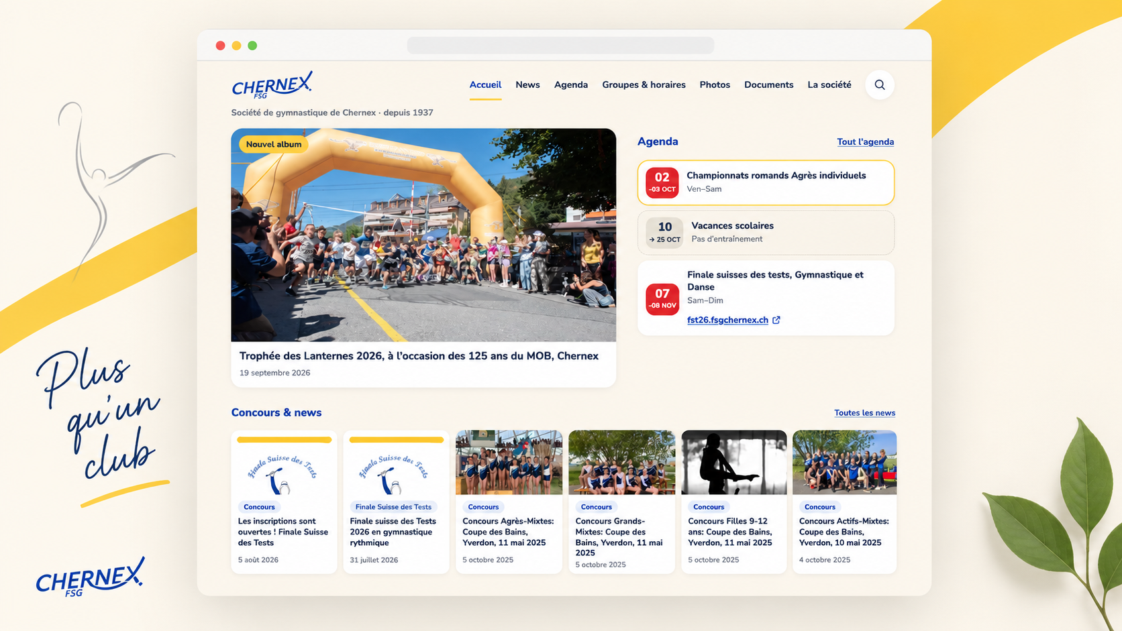The image size is (1122, 631).
Task: Select Groupes & horaires in navigation
Action: pos(644,85)
